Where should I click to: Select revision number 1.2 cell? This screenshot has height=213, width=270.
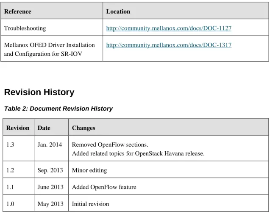coord(18,169)
